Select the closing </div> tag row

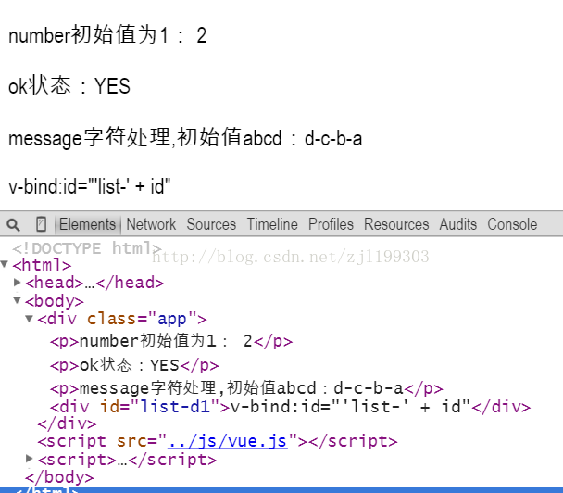click(67, 424)
